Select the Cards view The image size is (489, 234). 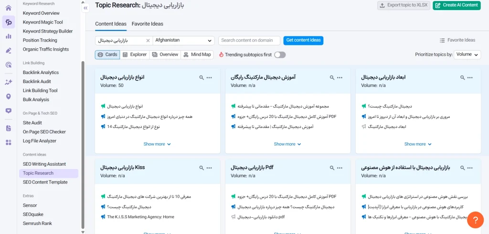(x=107, y=54)
